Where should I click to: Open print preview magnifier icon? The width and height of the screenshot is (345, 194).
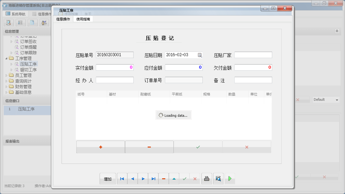[218, 178]
